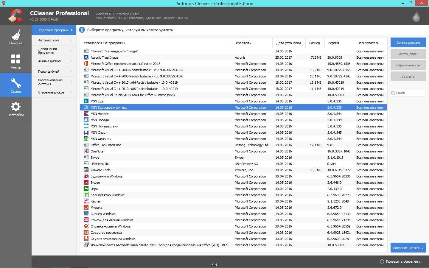Click the OneNote icon
This screenshot has width=429, height=268.
pos(86,151)
